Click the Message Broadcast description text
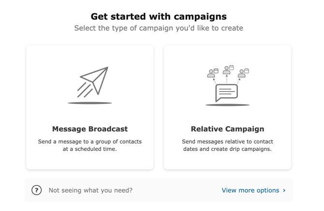 [x=90, y=145]
